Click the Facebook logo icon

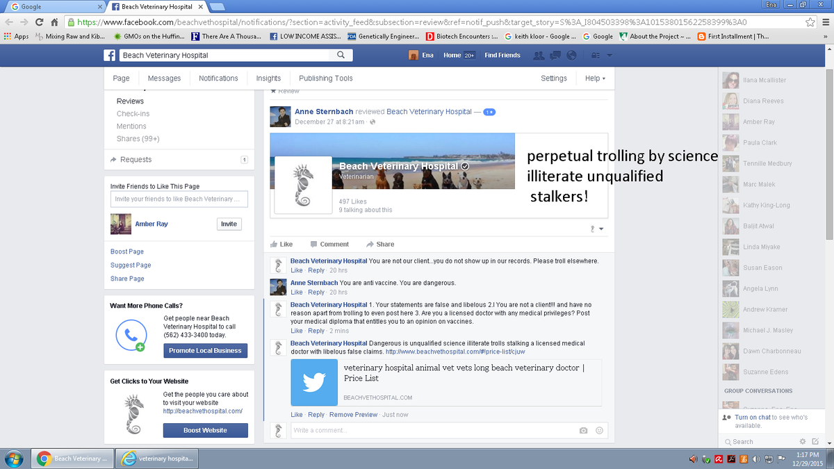(x=110, y=55)
